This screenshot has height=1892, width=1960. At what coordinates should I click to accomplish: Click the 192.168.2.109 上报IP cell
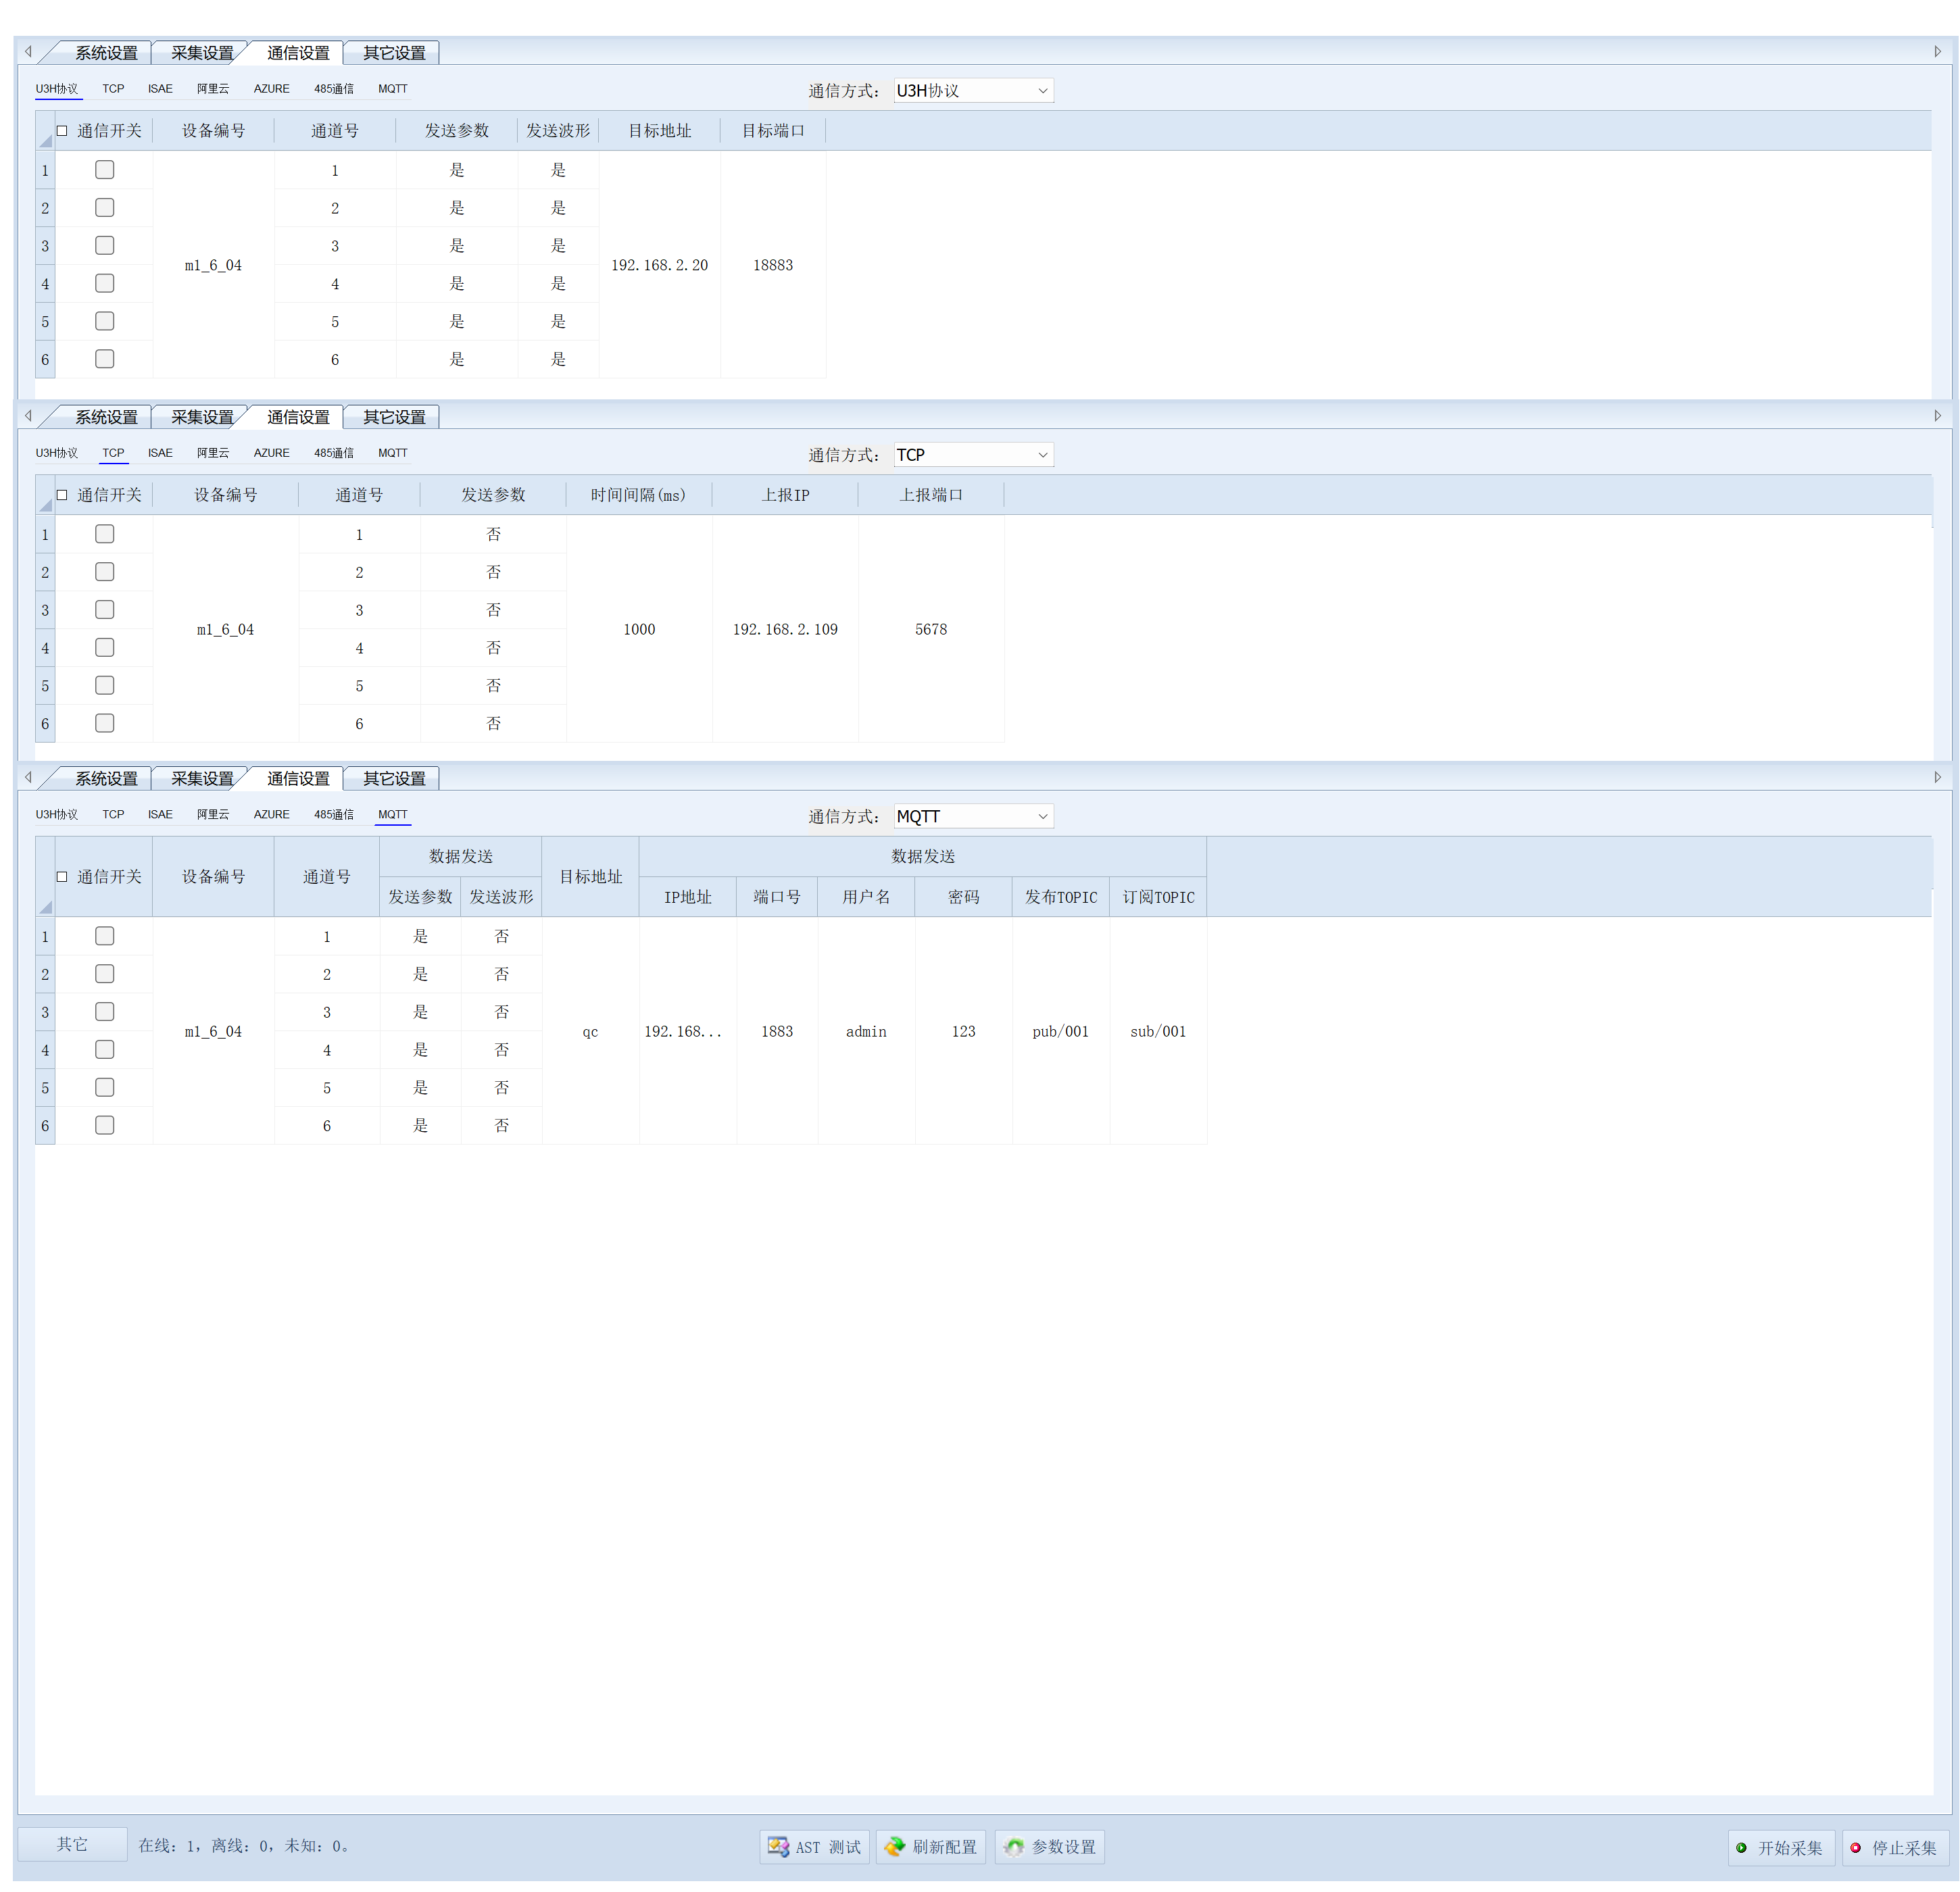pyautogui.click(x=785, y=629)
